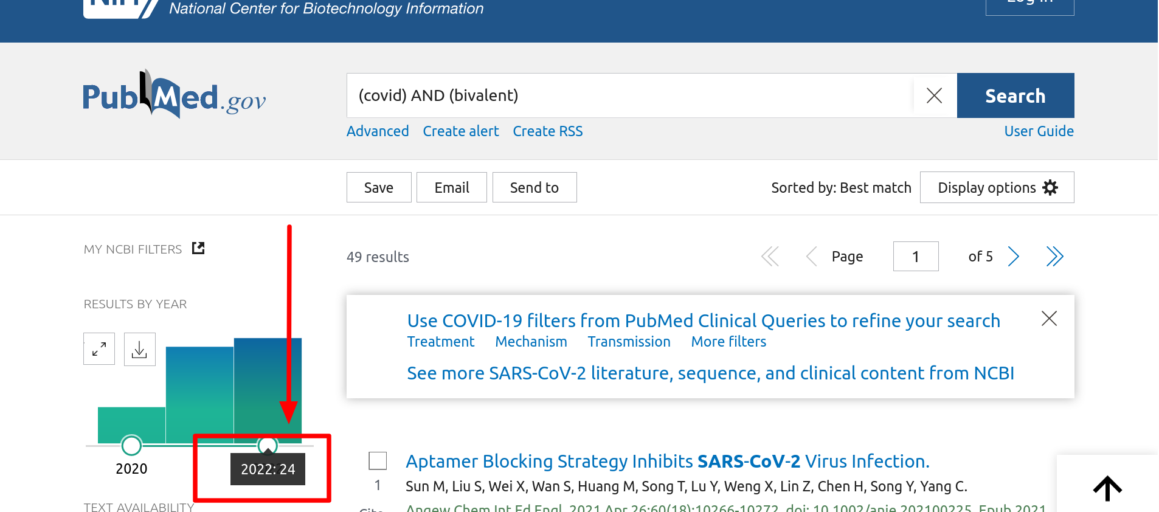Click the blue Search button
The height and width of the screenshot is (512, 1159).
(x=1015, y=95)
